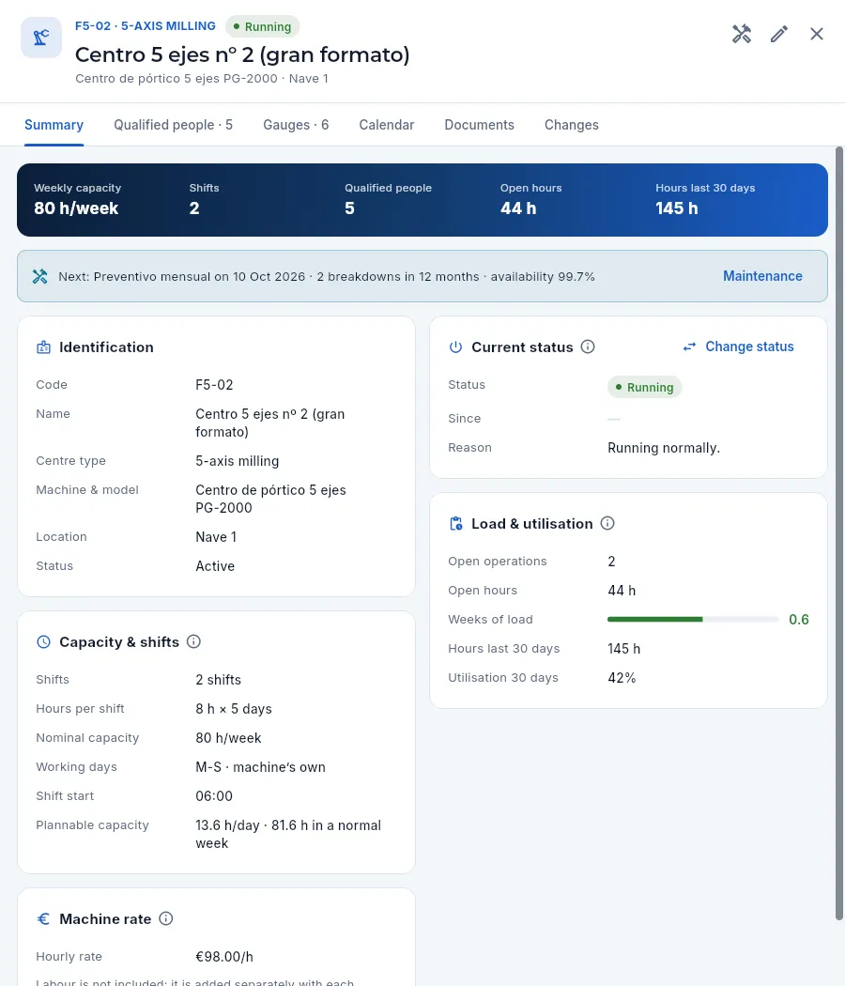Click the pencil edit icon

coord(779,34)
